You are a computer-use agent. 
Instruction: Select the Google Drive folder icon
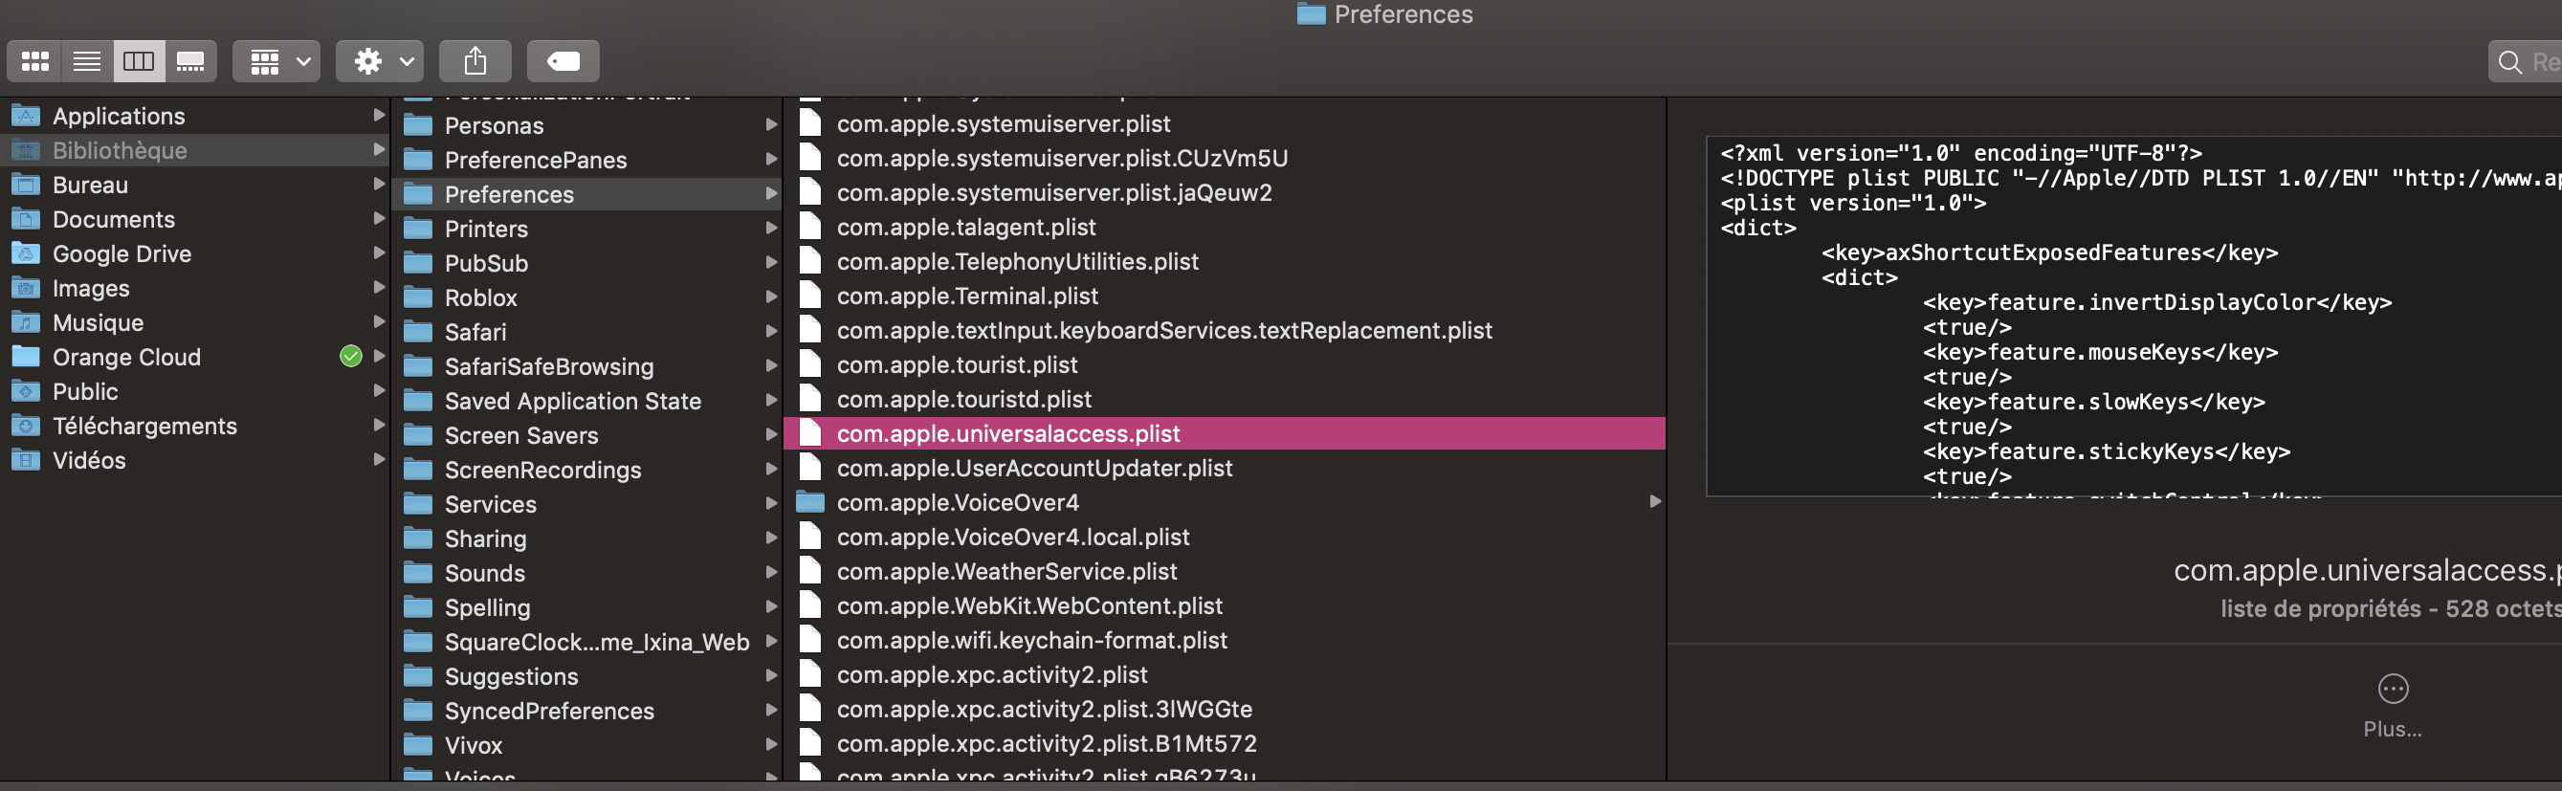[26, 253]
